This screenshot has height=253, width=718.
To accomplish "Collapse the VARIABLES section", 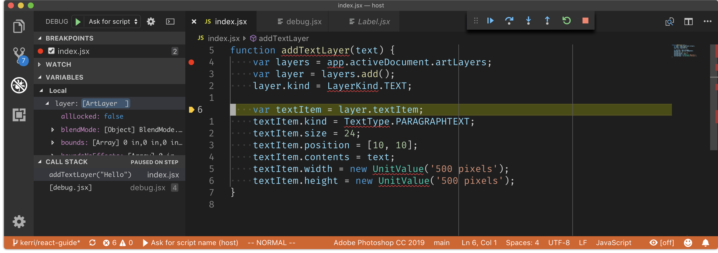I will [39, 77].
